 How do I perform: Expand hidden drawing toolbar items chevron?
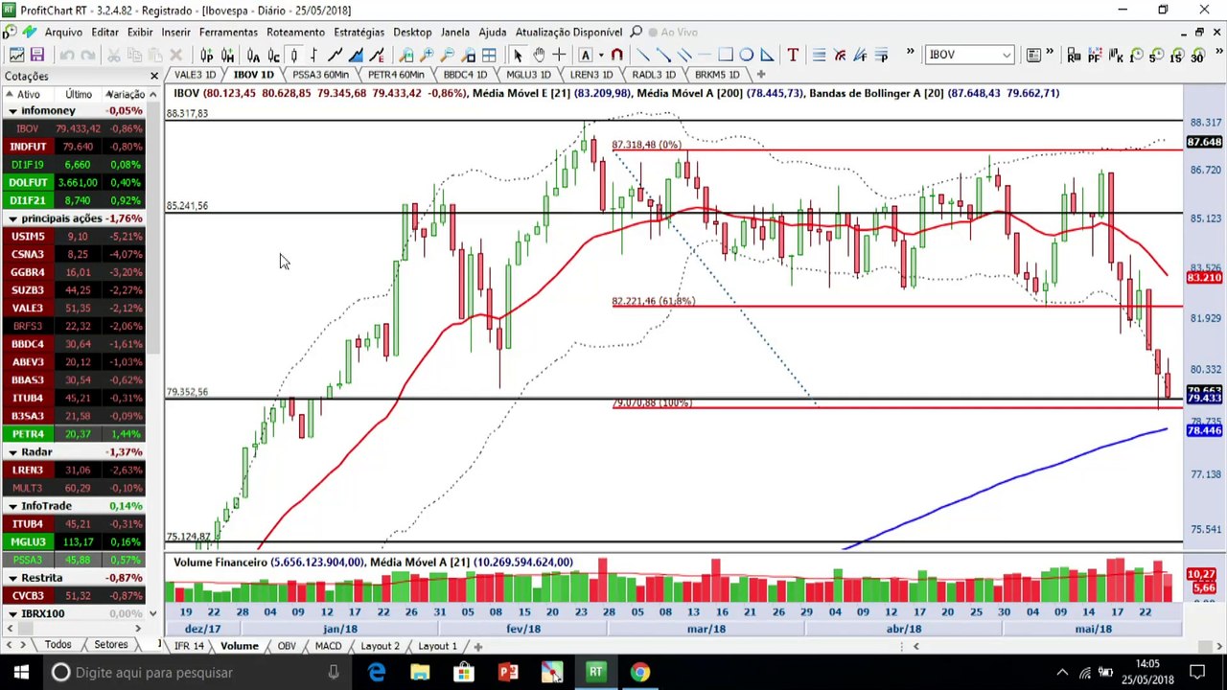[910, 53]
